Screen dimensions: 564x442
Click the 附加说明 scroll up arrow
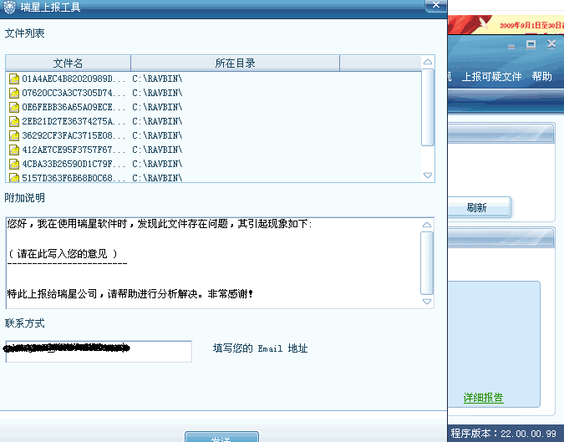click(427, 225)
